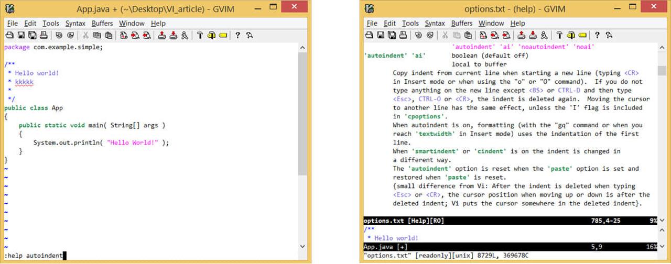The width and height of the screenshot is (671, 264).
Task: Click the Make hammer icon in App.java window
Action: [x=200, y=35]
